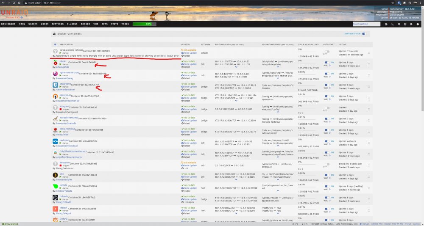Expand volume mappings for the plex row

(x=278, y=179)
